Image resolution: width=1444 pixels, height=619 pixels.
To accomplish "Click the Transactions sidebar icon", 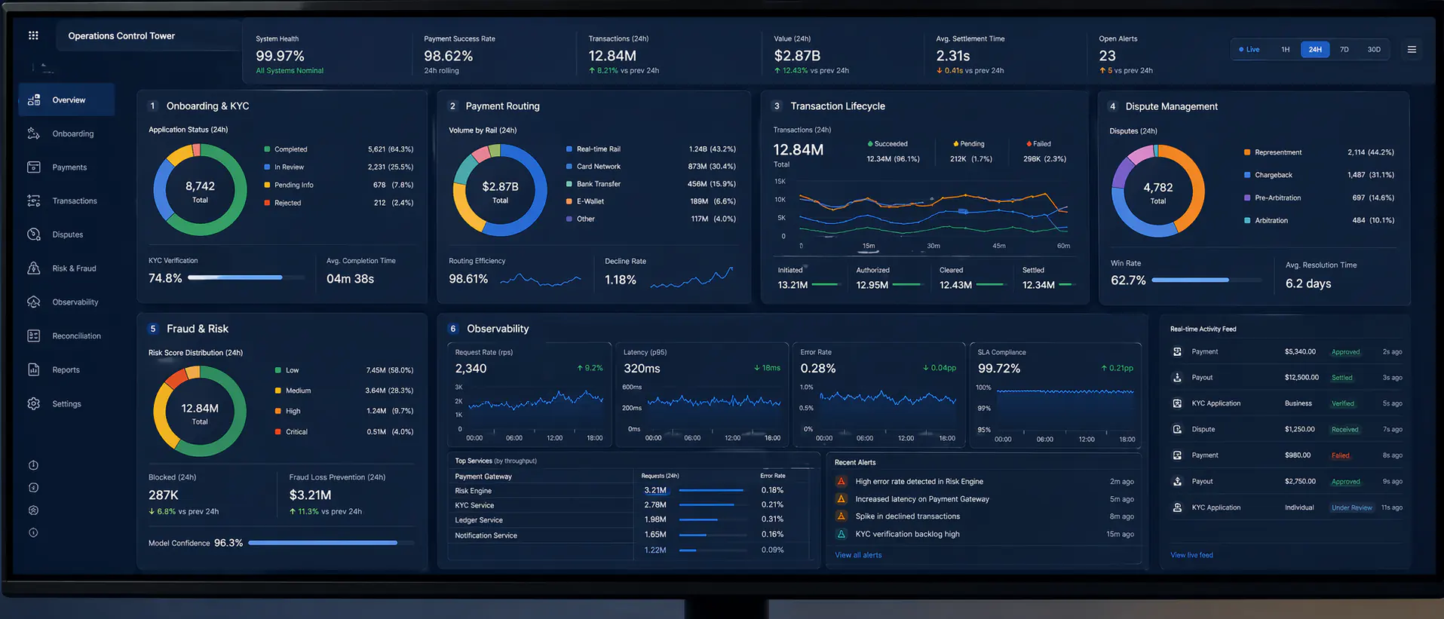I will 34,201.
